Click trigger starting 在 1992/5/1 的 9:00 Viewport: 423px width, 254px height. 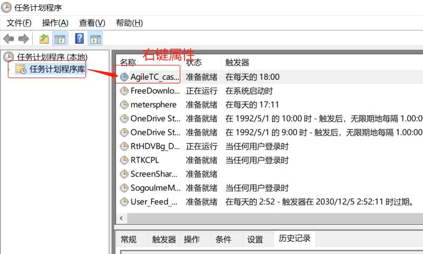point(324,133)
